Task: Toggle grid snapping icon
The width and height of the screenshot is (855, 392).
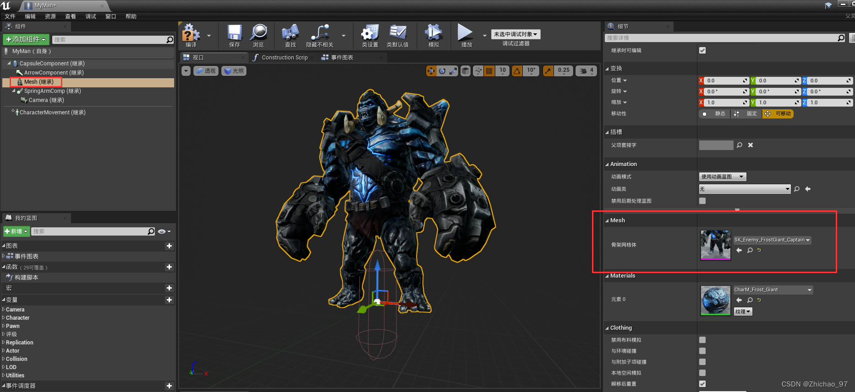Action: coord(489,71)
